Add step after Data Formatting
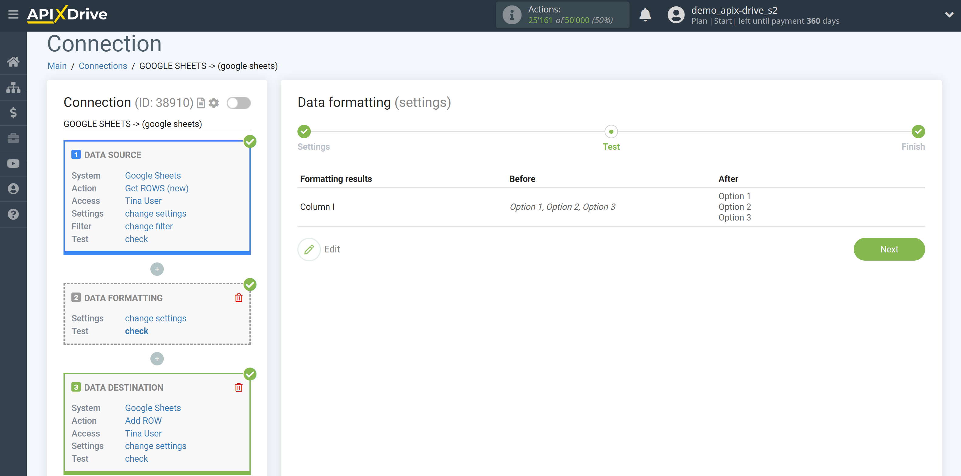The height and width of the screenshot is (476, 961). click(x=157, y=359)
